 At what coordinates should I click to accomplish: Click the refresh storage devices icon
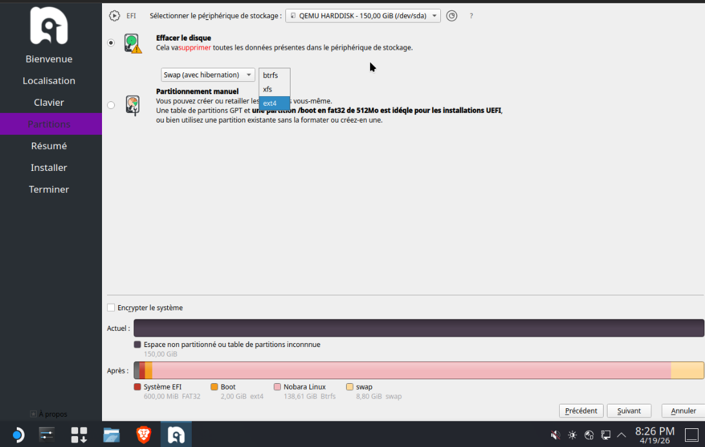[x=452, y=15]
